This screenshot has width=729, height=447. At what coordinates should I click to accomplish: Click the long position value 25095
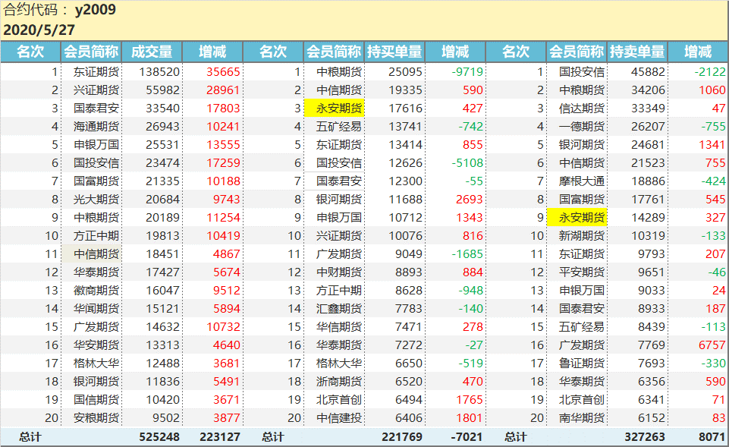pyautogui.click(x=405, y=72)
